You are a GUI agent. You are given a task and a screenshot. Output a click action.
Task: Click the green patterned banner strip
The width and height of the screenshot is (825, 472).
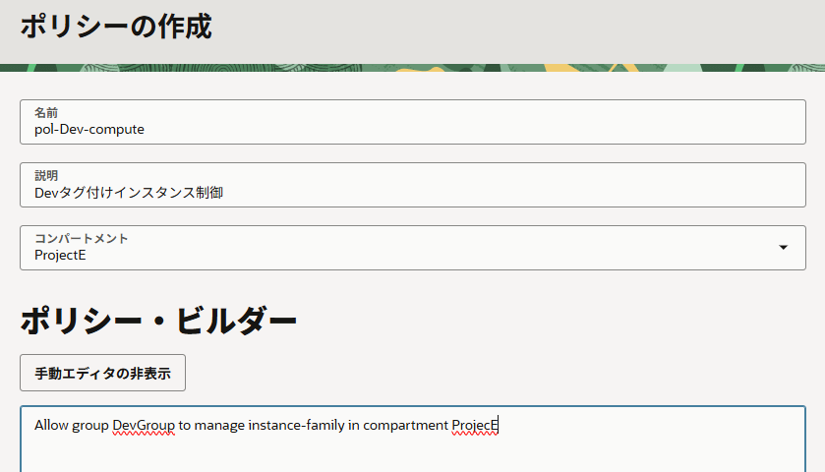tap(413, 68)
